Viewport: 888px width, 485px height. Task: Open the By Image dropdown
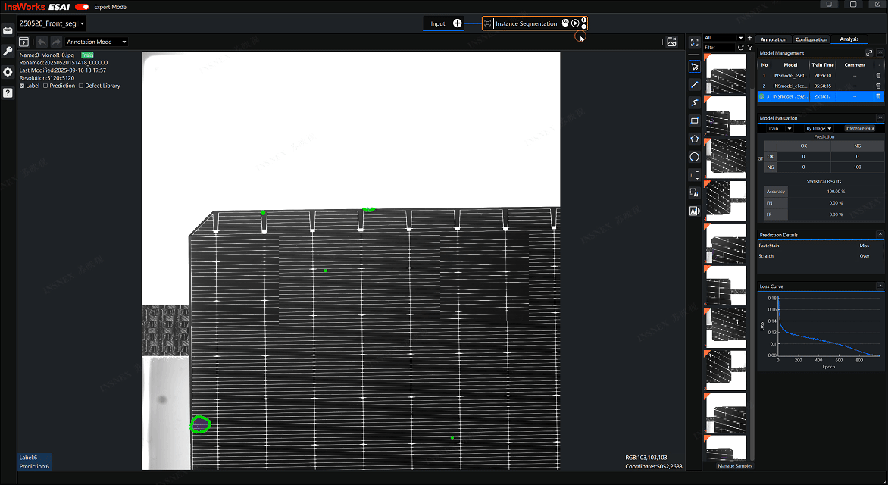[x=818, y=128]
